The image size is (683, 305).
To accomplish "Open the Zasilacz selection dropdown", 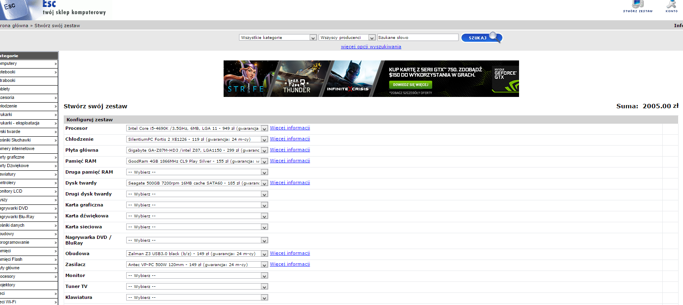I will [x=197, y=264].
